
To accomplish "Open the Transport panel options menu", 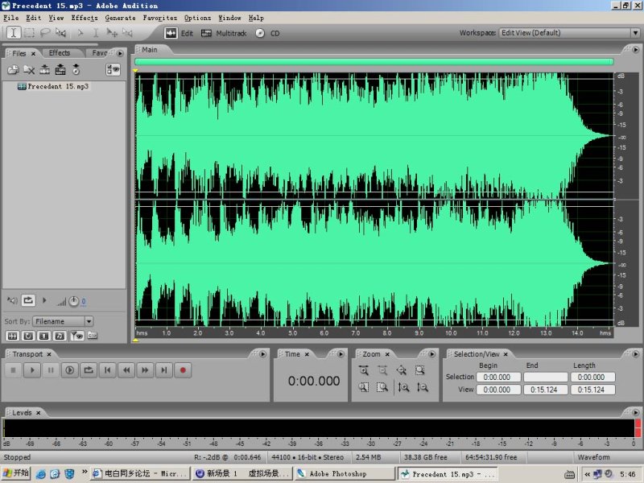I will coord(262,354).
